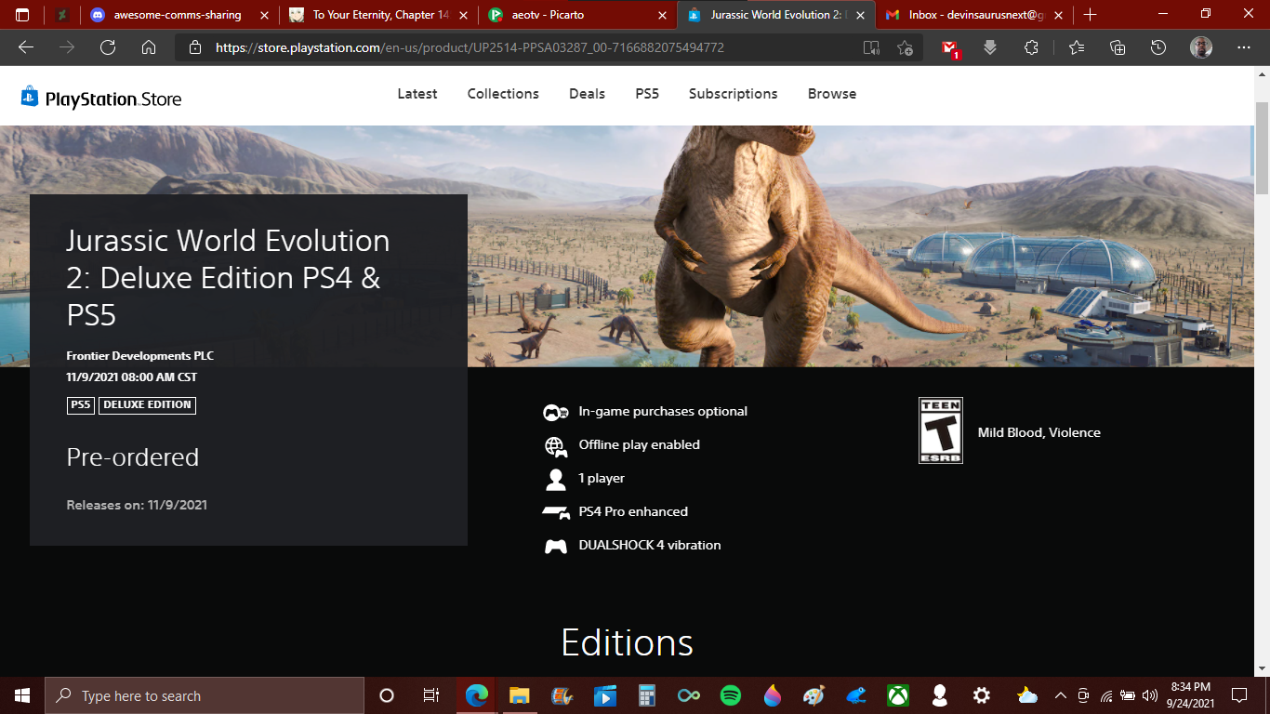Open the Browse menu
Viewport: 1270px width, 714px height.
point(832,94)
